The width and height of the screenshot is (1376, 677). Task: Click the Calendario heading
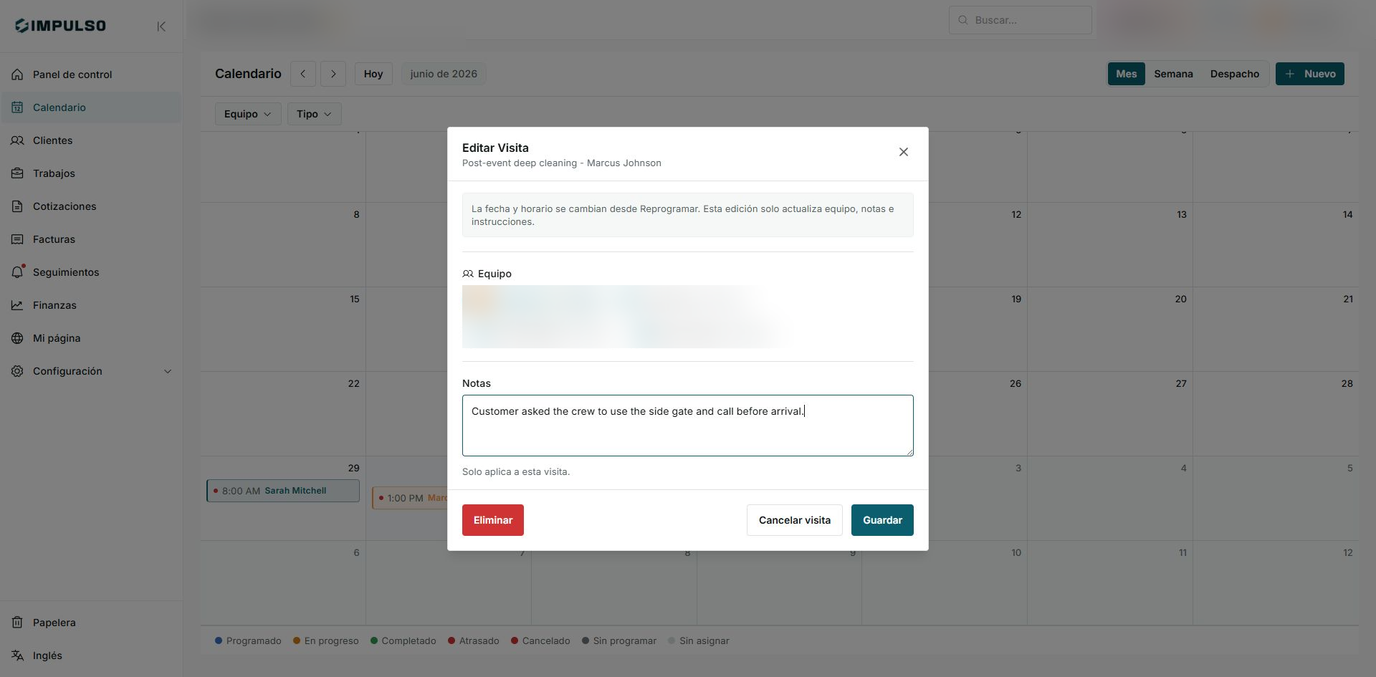pyautogui.click(x=248, y=74)
